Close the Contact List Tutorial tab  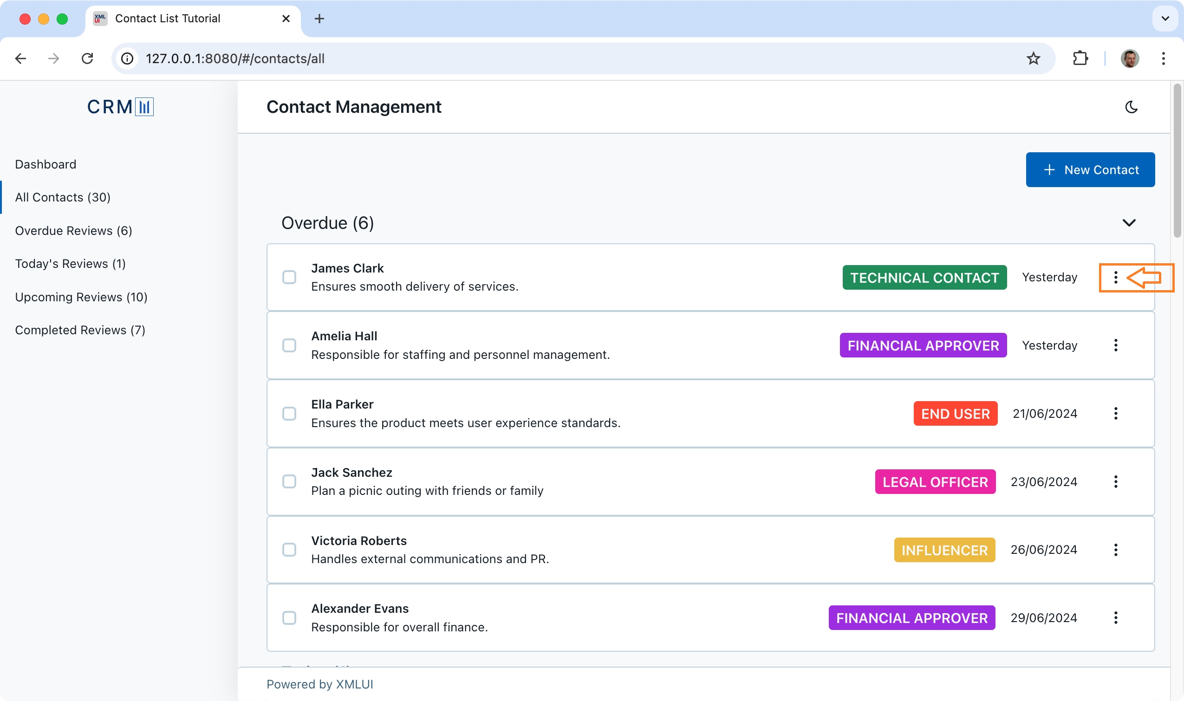[286, 19]
